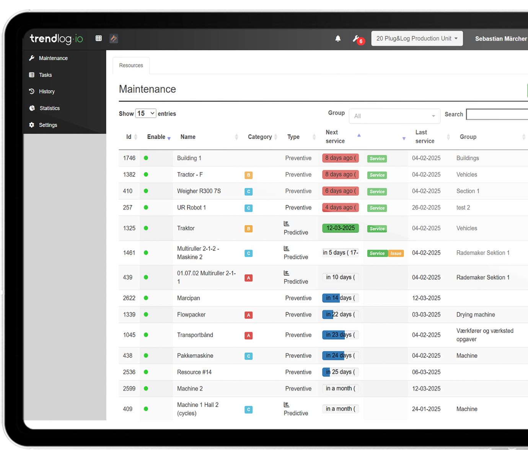Image resolution: width=528 pixels, height=459 pixels.
Task: Click Predictive chart icon for Machine 1 Hall 2
Action: click(287, 405)
